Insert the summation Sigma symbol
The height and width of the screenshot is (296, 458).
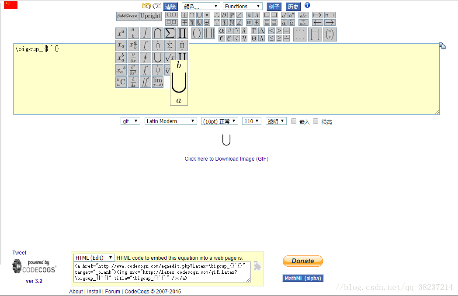tap(170, 34)
